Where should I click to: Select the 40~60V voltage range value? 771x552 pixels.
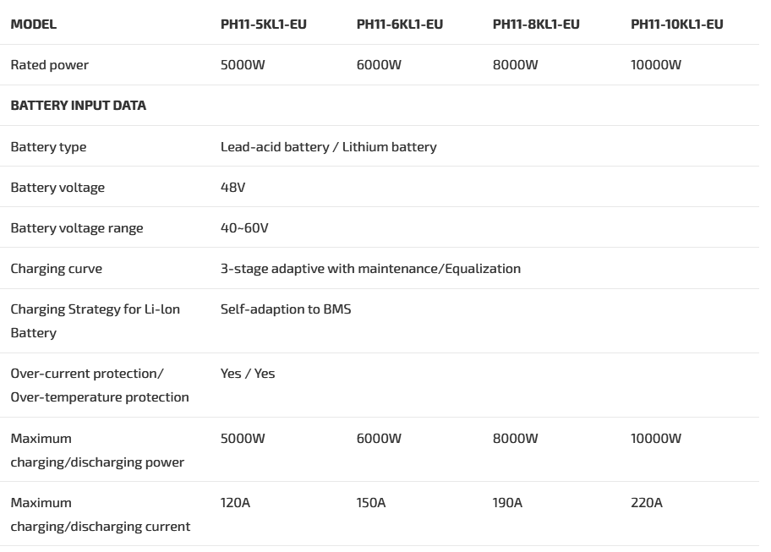tap(244, 228)
